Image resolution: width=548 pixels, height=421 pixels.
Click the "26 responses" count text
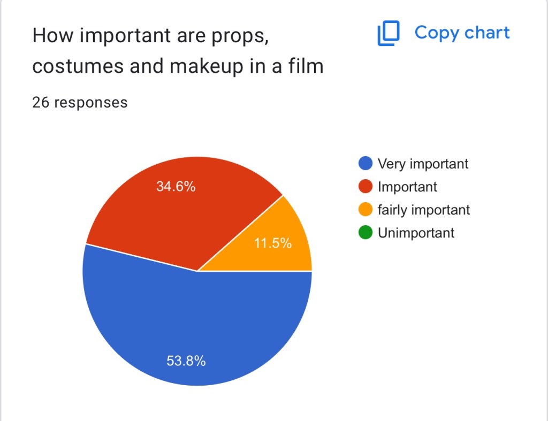pos(80,102)
